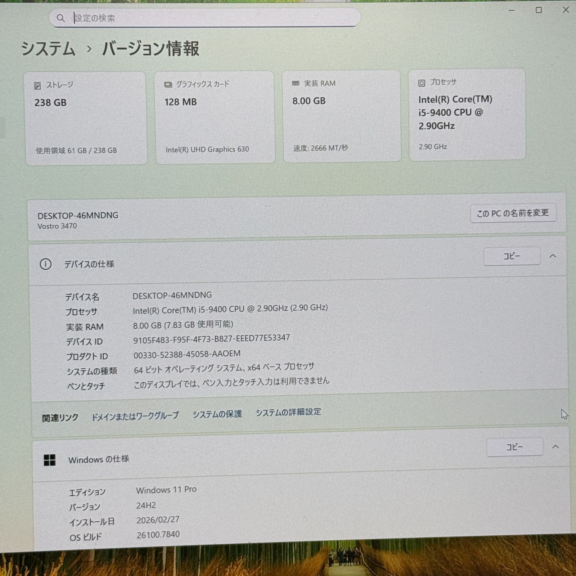
Task: Click the search magnifier icon
Action: [61, 18]
